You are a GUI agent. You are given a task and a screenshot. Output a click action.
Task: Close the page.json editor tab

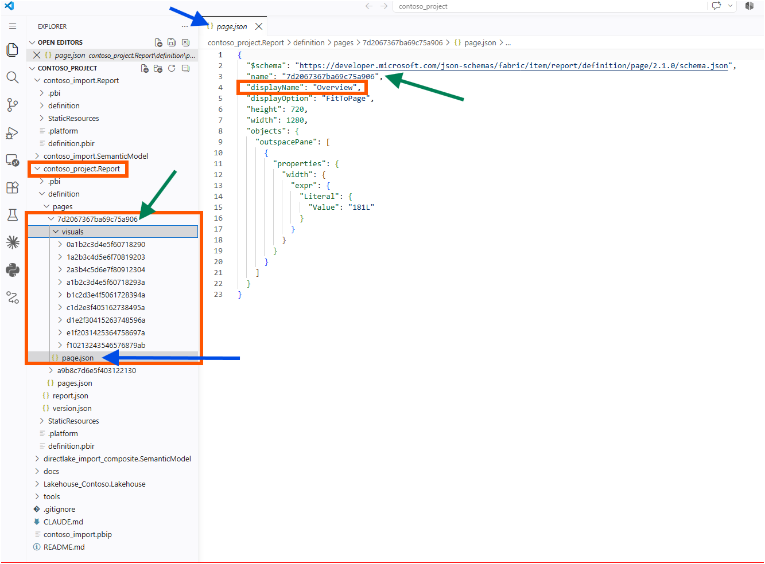tap(259, 26)
